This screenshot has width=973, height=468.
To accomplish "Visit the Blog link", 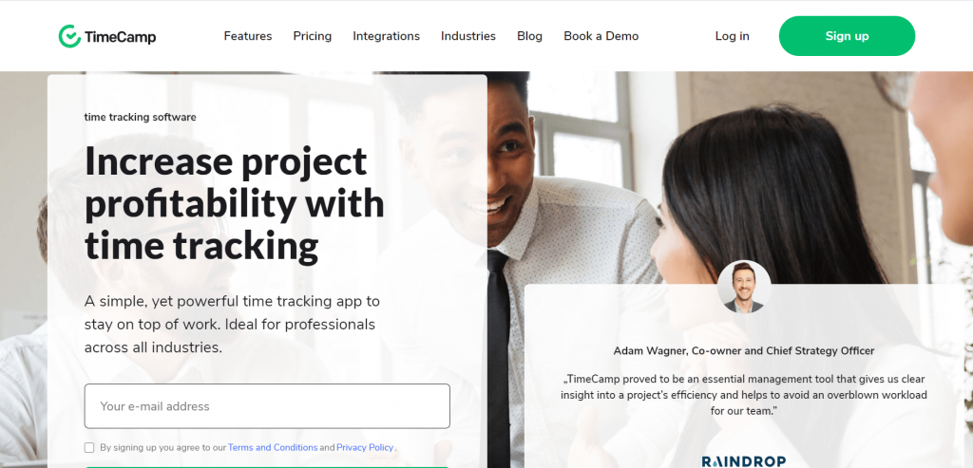I will [529, 36].
